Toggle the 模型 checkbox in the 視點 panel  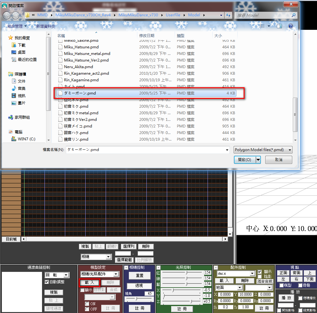pyautogui.click(x=281, y=285)
